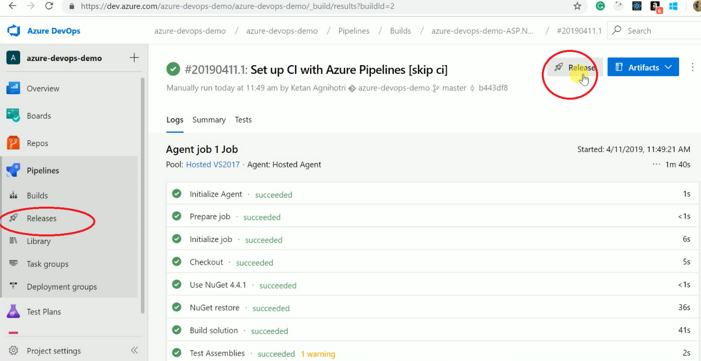Click the browser reload icon
Viewport: 701px width, 361px height.
[x=49, y=6]
